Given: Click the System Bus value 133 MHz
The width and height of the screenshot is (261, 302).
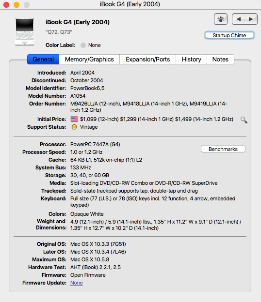Looking at the screenshot, I should [x=81, y=167].
